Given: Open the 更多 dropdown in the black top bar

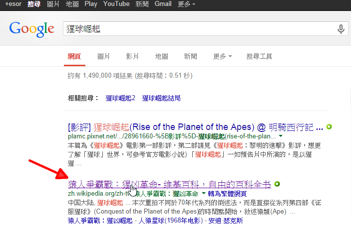Looking at the screenshot, I should point(186,4).
